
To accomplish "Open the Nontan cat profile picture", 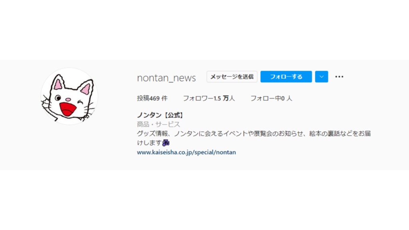I will (x=69, y=96).
